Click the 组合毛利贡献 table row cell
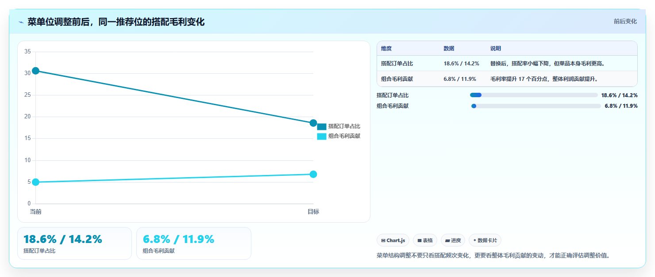Viewport: 655px width, 277px height. 397,79
